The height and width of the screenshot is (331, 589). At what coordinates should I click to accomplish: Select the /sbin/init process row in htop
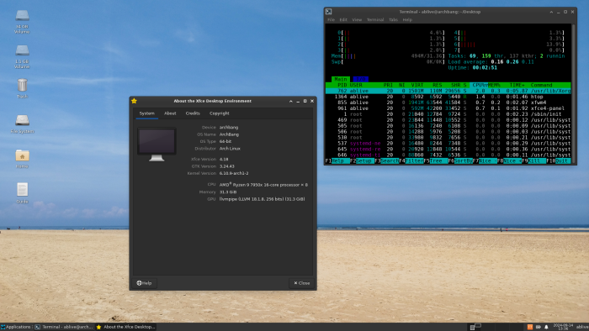pos(448,114)
